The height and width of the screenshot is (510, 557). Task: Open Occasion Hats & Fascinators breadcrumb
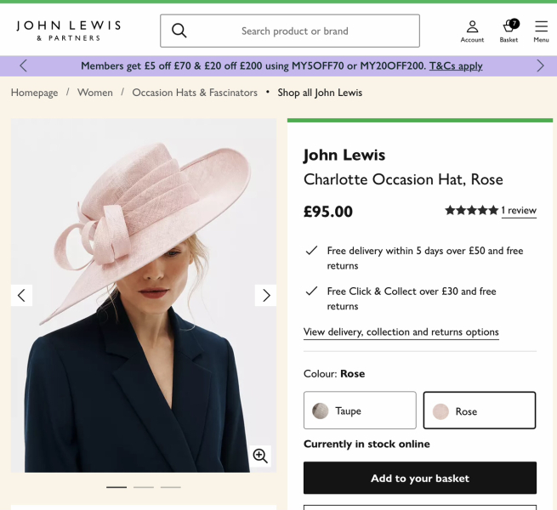(195, 93)
